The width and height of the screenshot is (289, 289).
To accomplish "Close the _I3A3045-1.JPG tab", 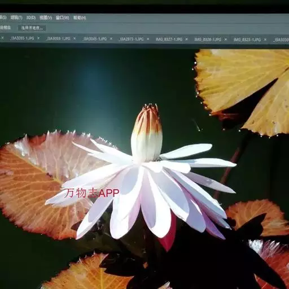I will click(111, 38).
